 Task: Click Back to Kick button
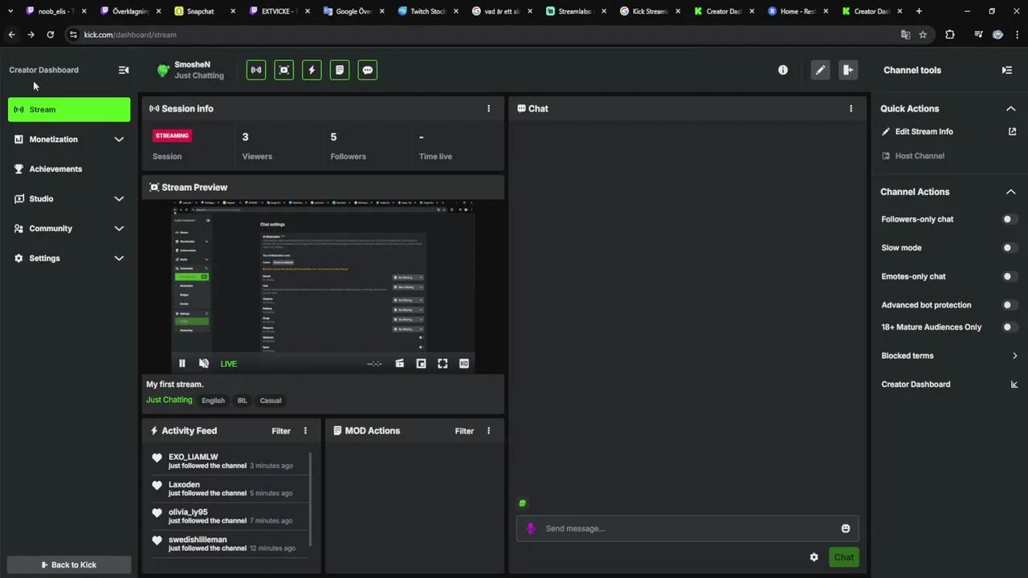tap(69, 565)
